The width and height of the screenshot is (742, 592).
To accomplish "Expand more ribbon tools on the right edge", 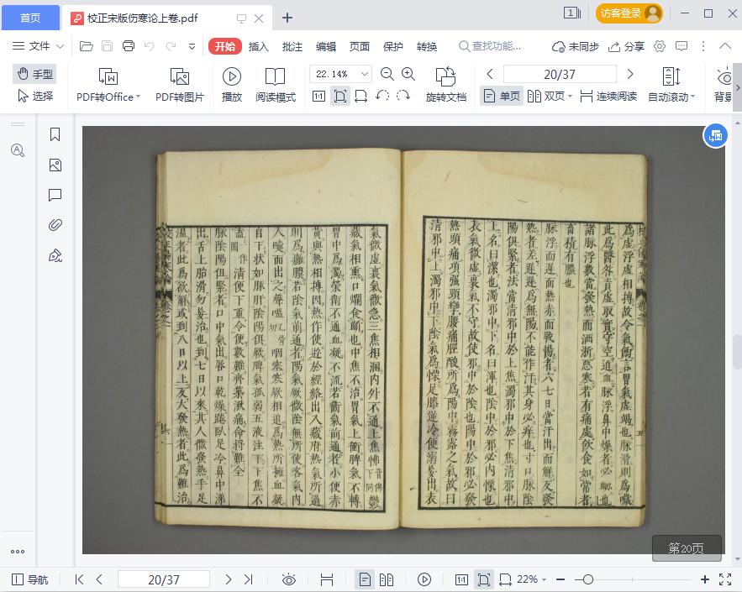I will (737, 87).
